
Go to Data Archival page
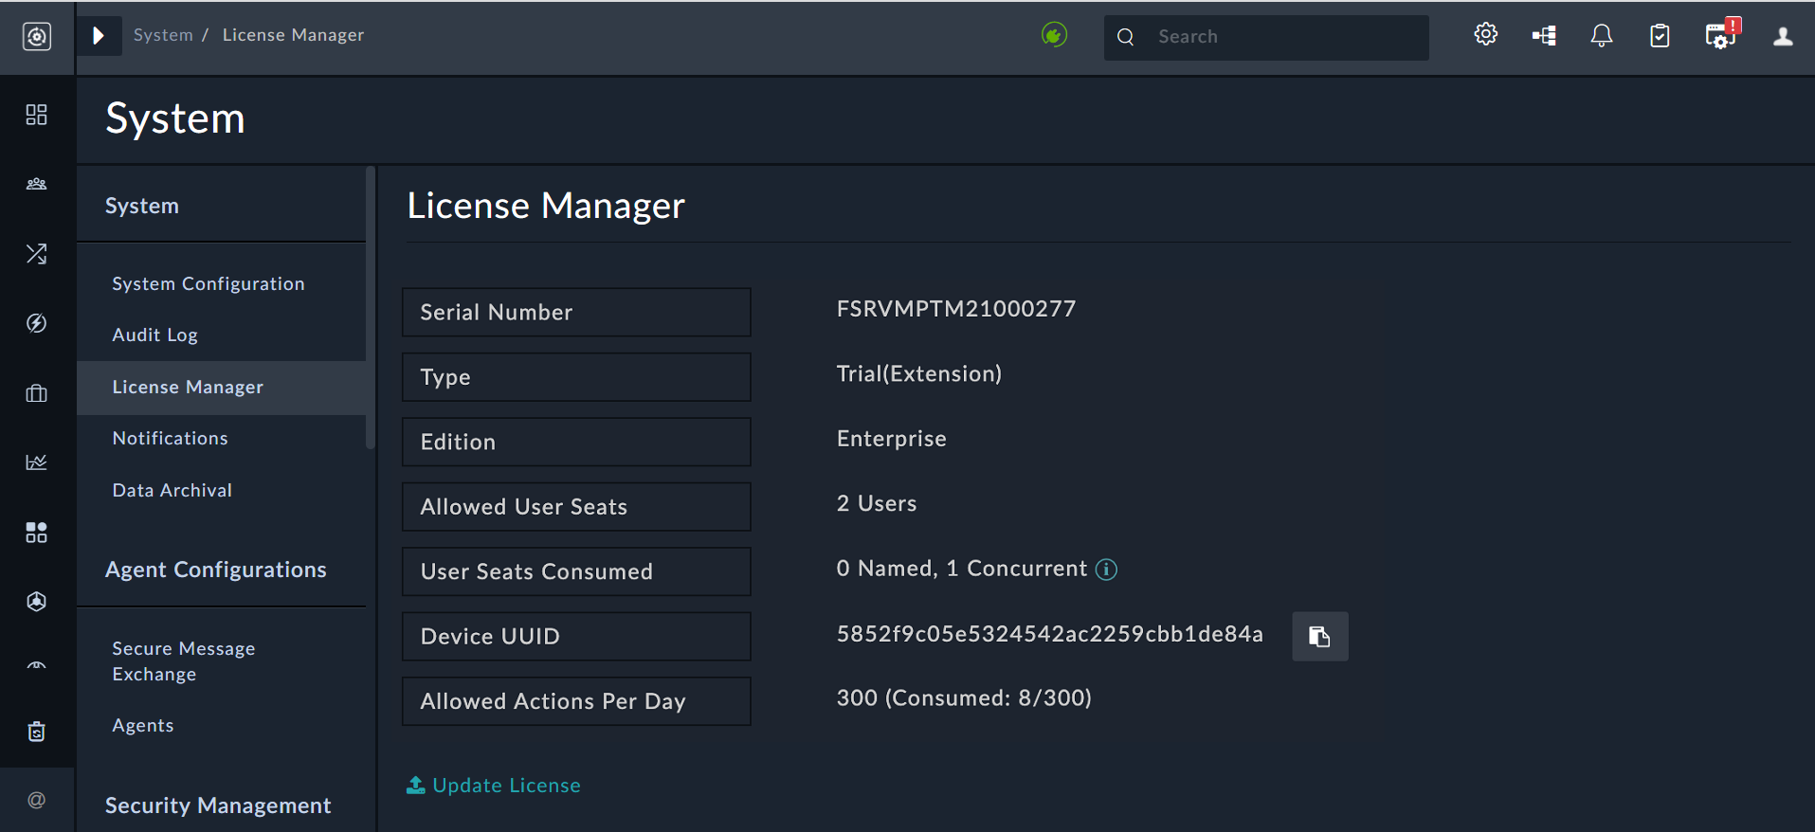click(x=172, y=490)
